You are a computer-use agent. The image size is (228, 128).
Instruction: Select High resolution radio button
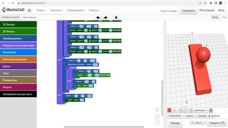pos(209,116)
